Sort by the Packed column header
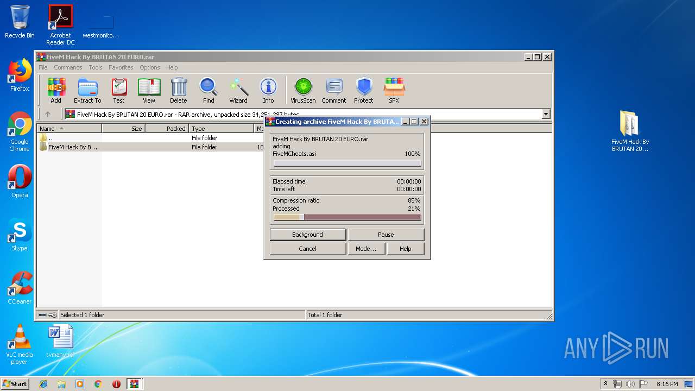The height and width of the screenshot is (391, 695). 167,129
